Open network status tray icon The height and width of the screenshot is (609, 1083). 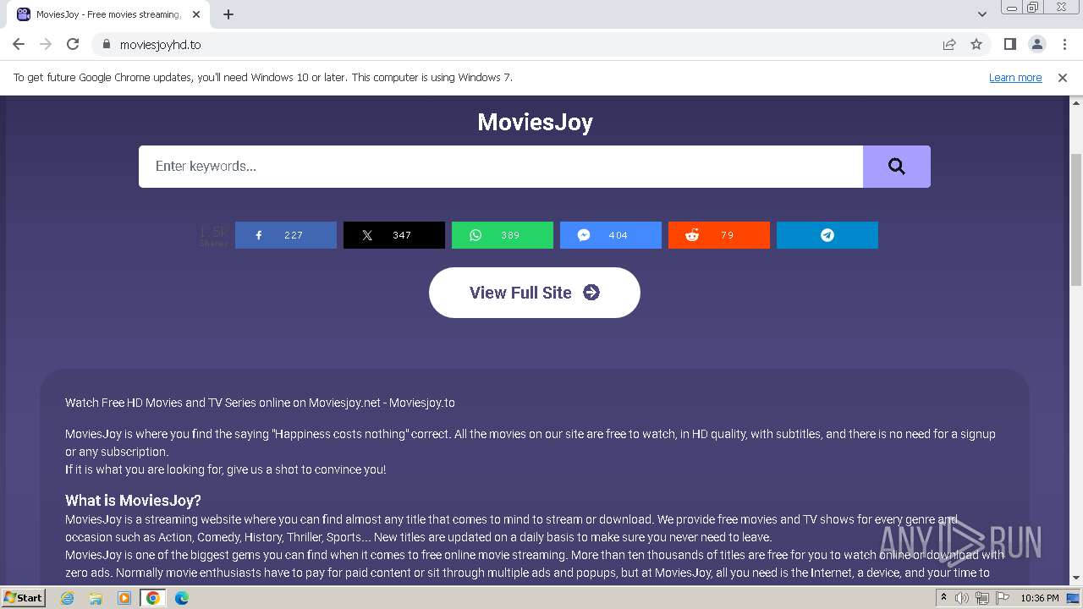click(982, 598)
